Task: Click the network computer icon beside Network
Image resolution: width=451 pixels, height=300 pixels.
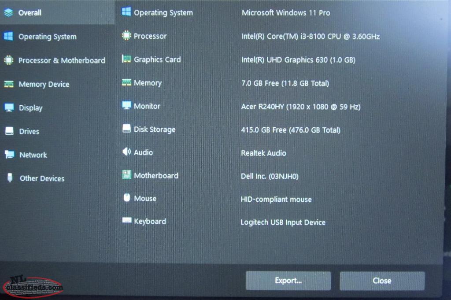Action: pyautogui.click(x=10, y=155)
